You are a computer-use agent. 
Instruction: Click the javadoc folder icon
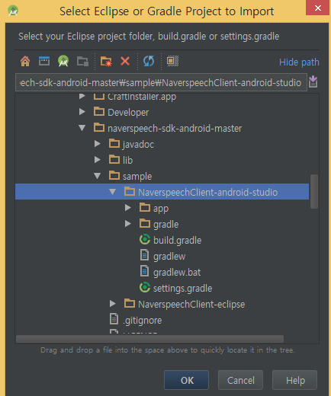point(114,143)
